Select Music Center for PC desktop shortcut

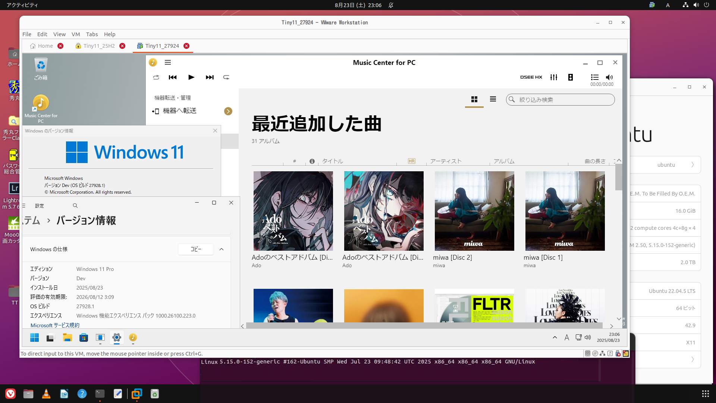tap(41, 109)
